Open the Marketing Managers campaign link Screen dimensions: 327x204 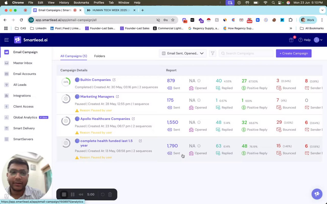[x=97, y=97]
